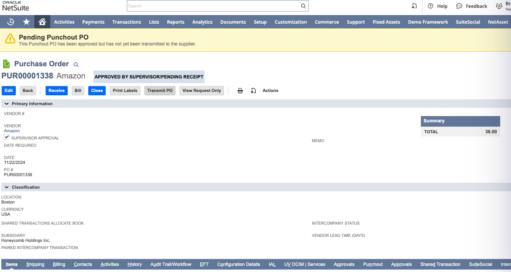The image size is (511, 272).
Task: Open the Amazon vendor link
Action: click(x=12, y=131)
